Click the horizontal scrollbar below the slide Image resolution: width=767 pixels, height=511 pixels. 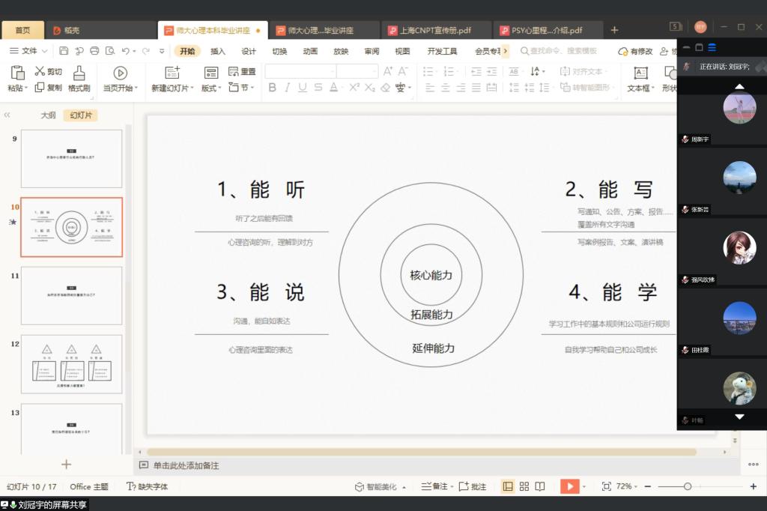[x=421, y=452]
